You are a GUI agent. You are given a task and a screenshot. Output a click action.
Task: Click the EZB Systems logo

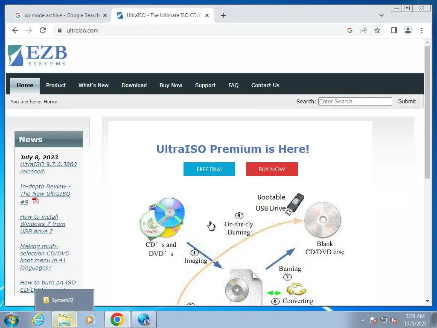38,56
